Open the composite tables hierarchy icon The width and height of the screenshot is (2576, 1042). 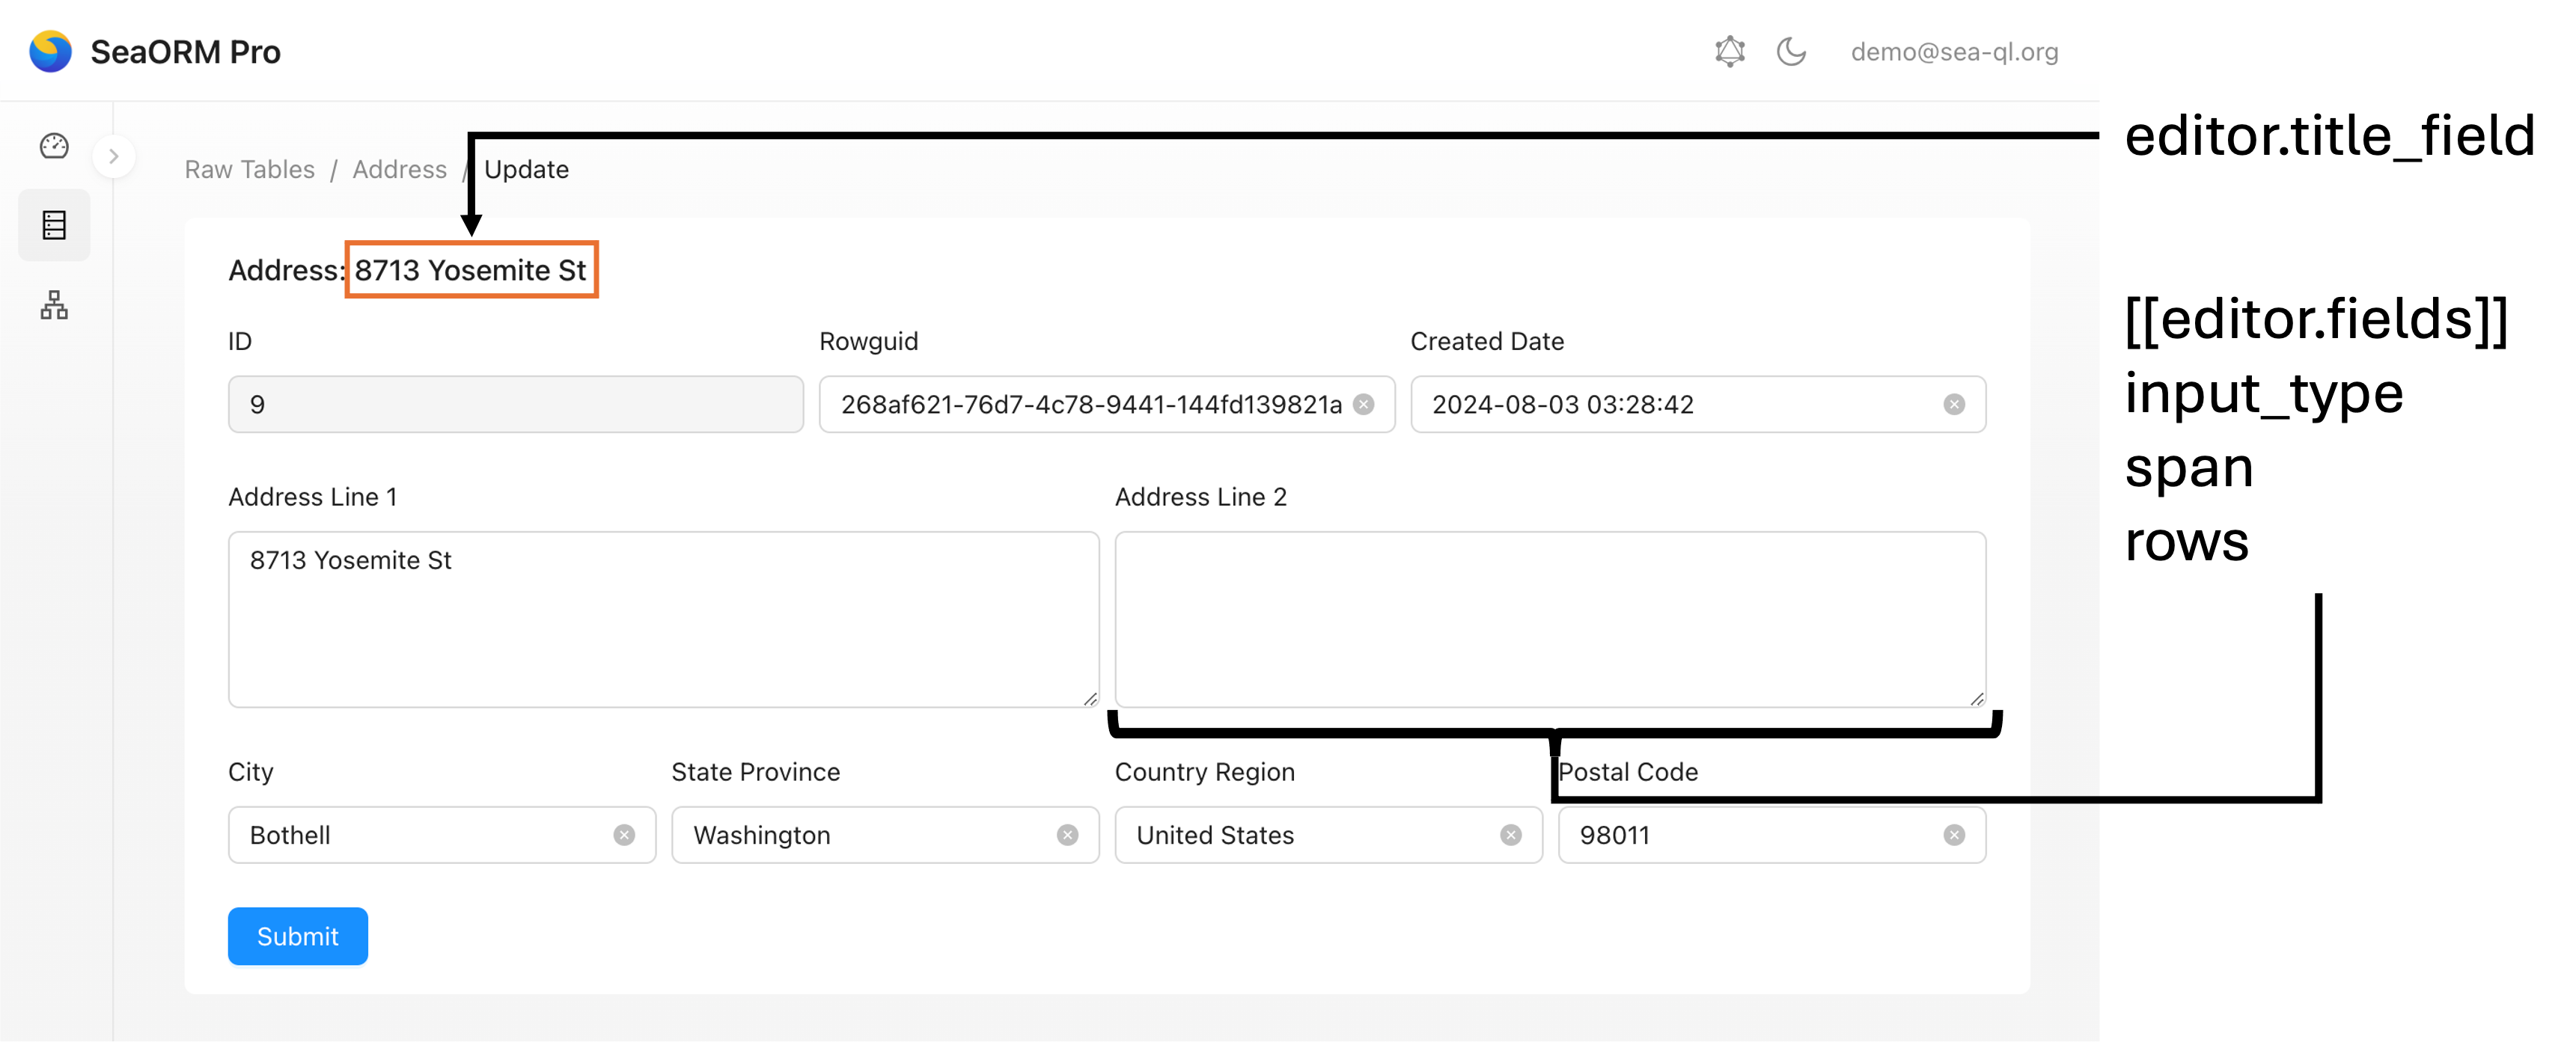[54, 304]
